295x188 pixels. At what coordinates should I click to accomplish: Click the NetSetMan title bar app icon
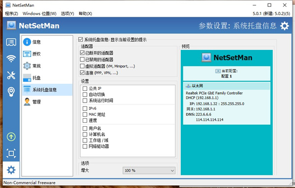coord(8,5)
